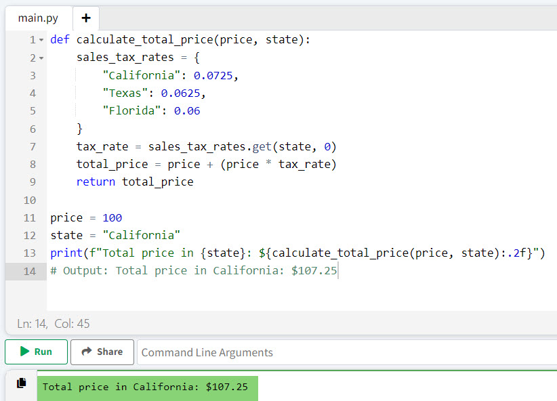Image resolution: width=557 pixels, height=401 pixels.
Task: Click the "price = 100" assignment
Action: [x=86, y=217]
